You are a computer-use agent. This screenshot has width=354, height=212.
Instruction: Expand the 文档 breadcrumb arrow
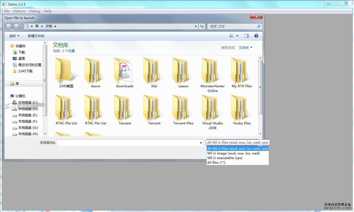click(55, 26)
